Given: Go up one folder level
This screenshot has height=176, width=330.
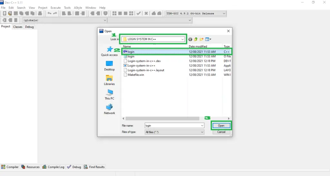Looking at the screenshot, I should [196, 39].
